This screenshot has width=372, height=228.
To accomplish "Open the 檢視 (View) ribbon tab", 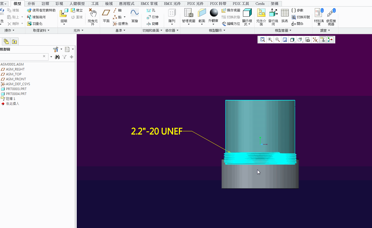I will 109,4.
